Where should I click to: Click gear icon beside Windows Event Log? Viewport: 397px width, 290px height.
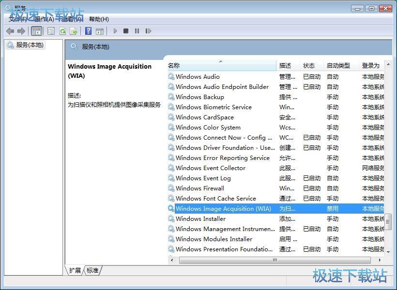(171, 178)
